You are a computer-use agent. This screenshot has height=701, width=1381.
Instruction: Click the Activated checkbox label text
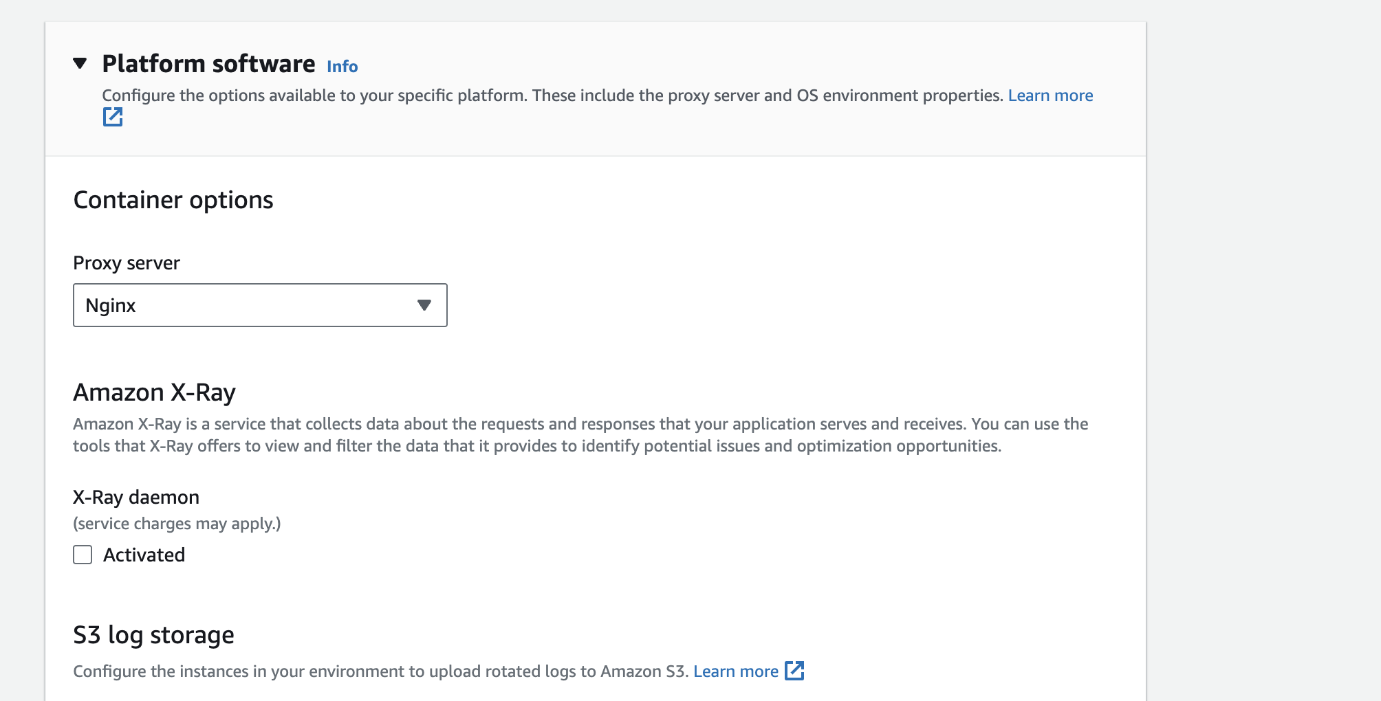coord(144,555)
